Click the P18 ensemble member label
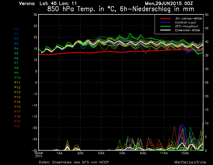 pos(17,116)
